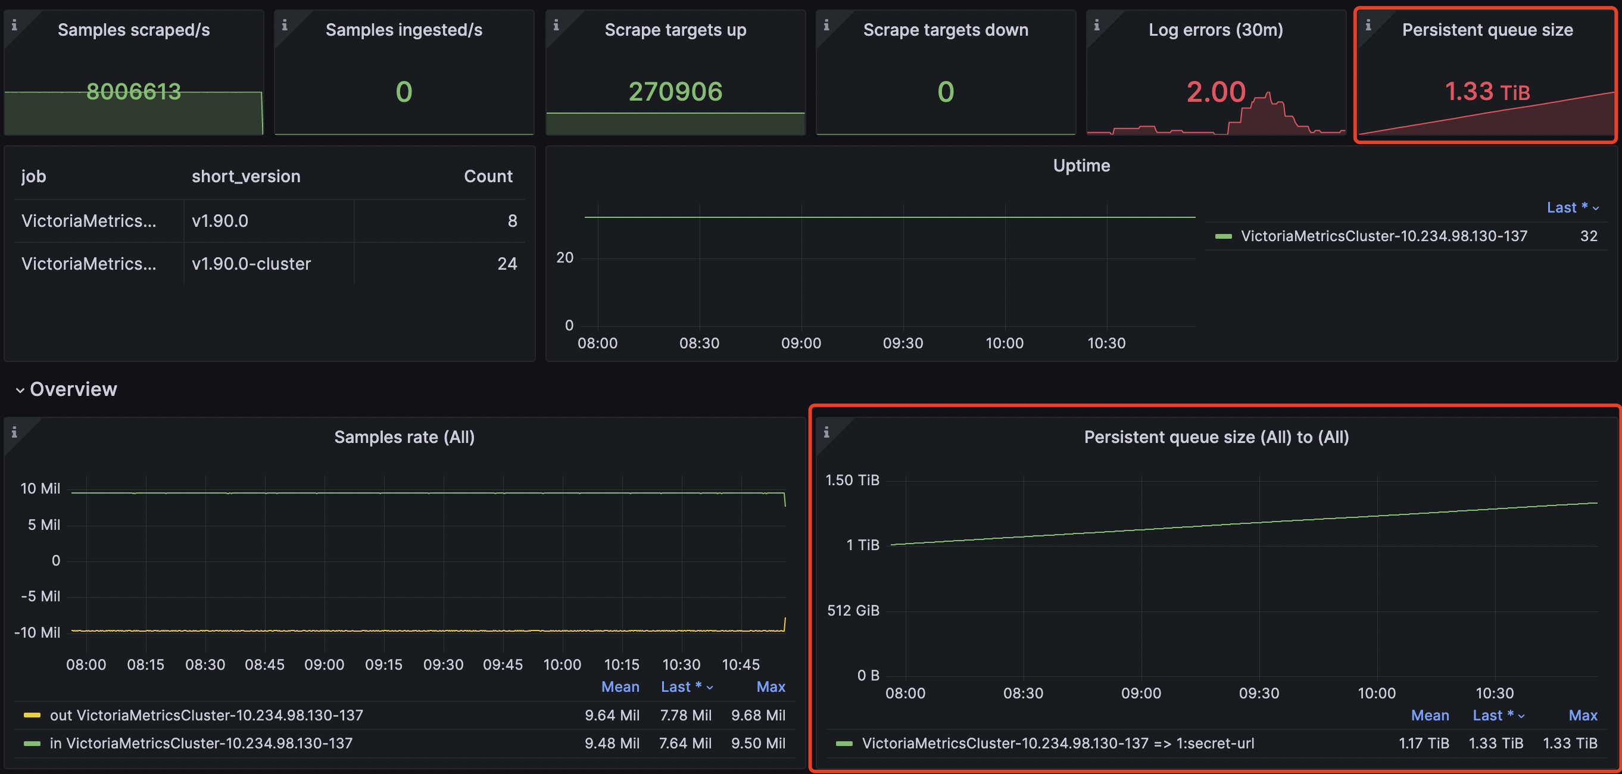
Task: Open the info tooltip on Samples scraped/s panel
Action: tap(14, 25)
